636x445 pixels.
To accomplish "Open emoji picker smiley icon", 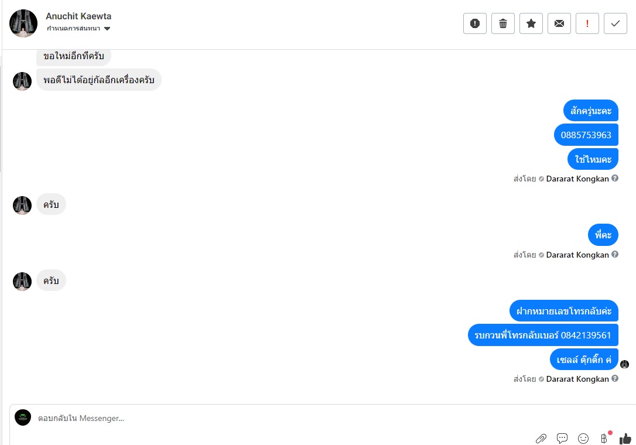I will click(x=583, y=439).
